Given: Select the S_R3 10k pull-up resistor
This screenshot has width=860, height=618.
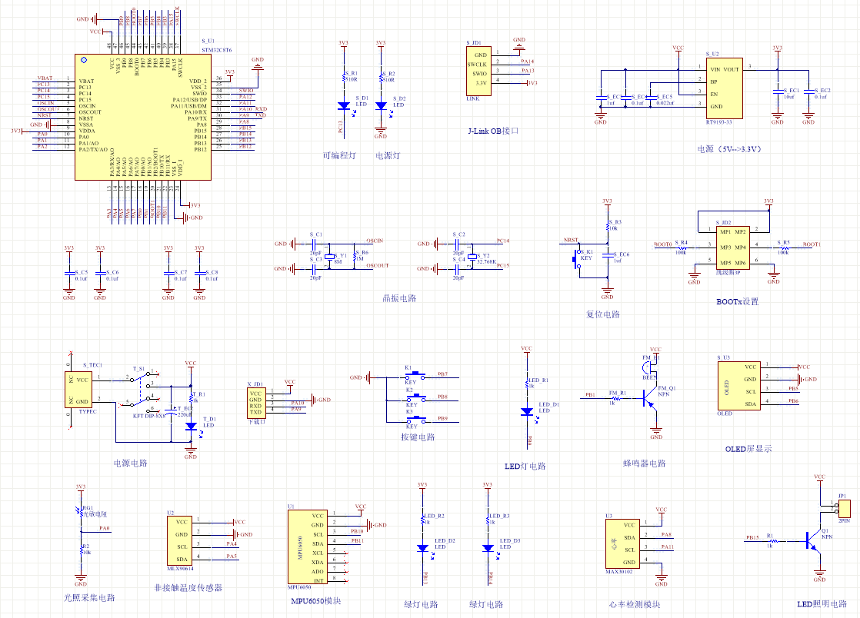Looking at the screenshot, I should coord(607,225).
